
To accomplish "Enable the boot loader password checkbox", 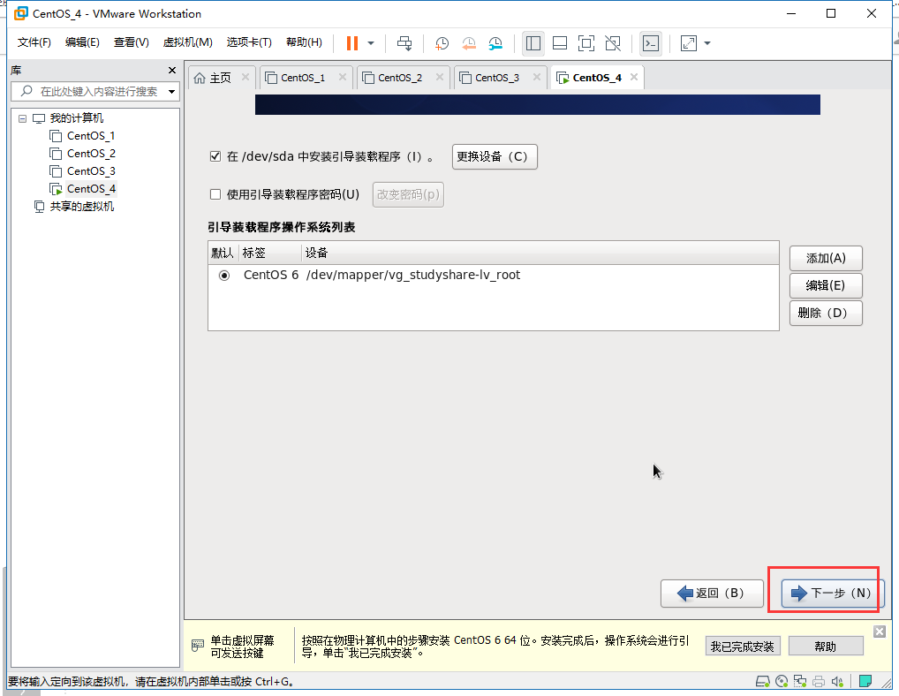I will coord(215,194).
